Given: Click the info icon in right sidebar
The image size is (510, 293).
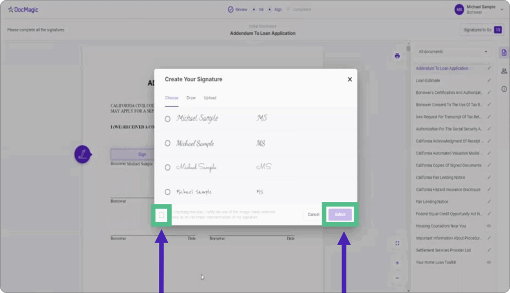Looking at the screenshot, I should pyautogui.click(x=504, y=89).
